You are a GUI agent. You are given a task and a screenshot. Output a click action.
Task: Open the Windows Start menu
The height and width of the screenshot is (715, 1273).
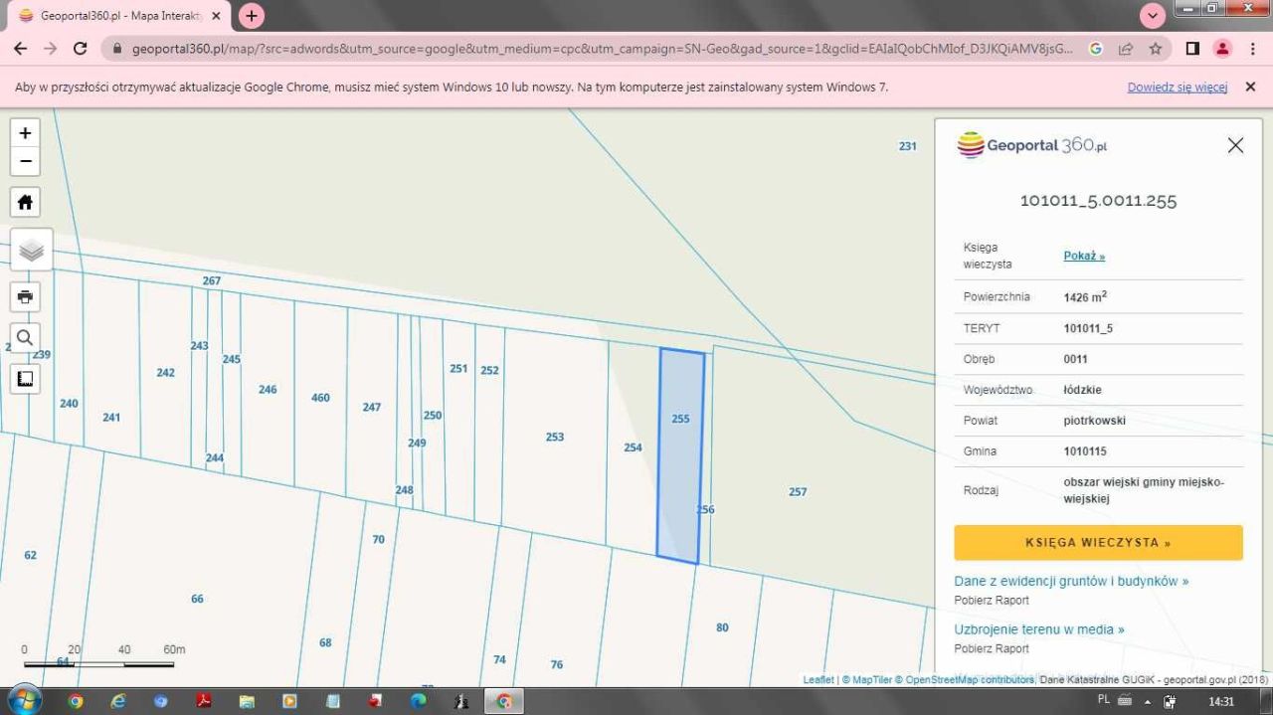point(24,700)
